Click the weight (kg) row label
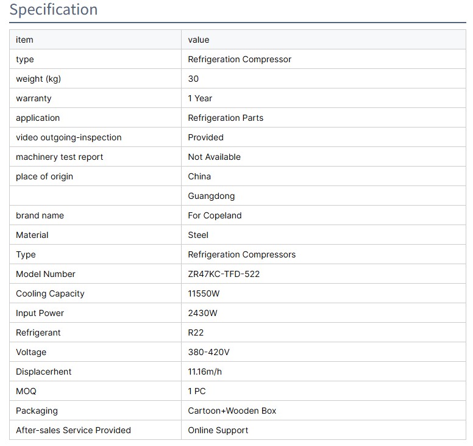 click(x=38, y=79)
